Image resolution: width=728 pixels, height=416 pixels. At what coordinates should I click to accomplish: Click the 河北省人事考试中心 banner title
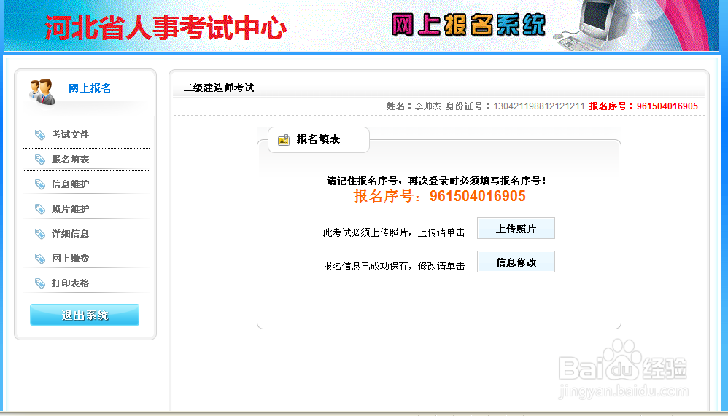pos(166,28)
